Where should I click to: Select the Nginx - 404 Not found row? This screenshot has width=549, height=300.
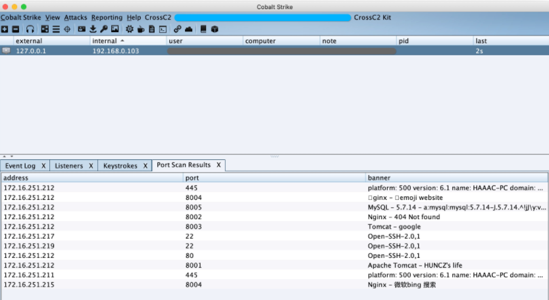tap(274, 217)
